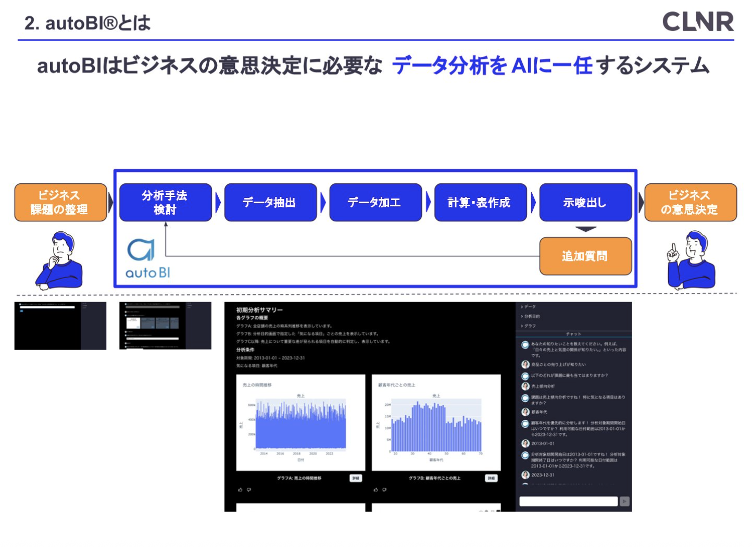Click the 示唆出し step box
Screen dimensions: 752x547
point(586,202)
